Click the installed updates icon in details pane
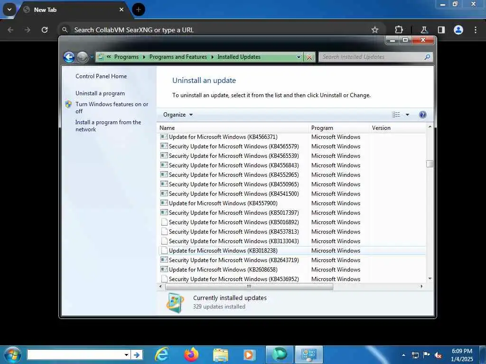The width and height of the screenshot is (486, 364). point(175,303)
